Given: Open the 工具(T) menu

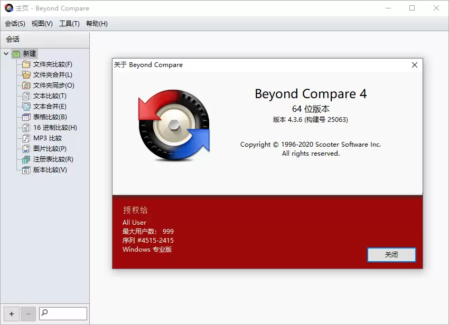Looking at the screenshot, I should tap(69, 24).
